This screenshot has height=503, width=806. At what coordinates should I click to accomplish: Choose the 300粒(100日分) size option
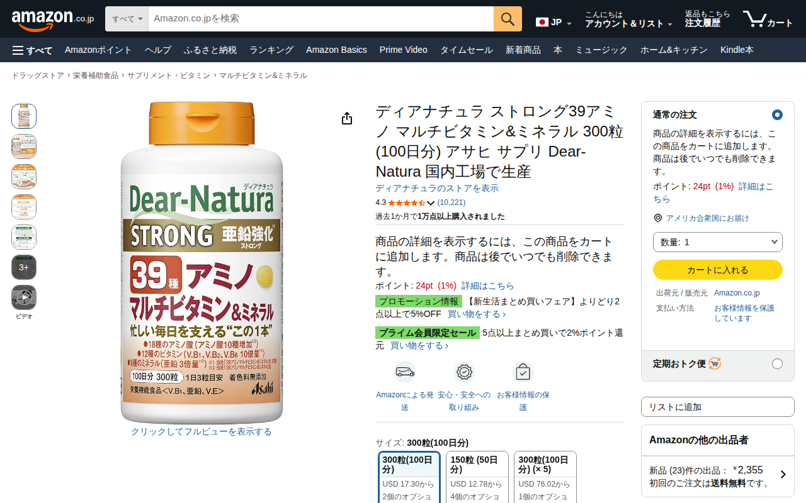(x=409, y=477)
